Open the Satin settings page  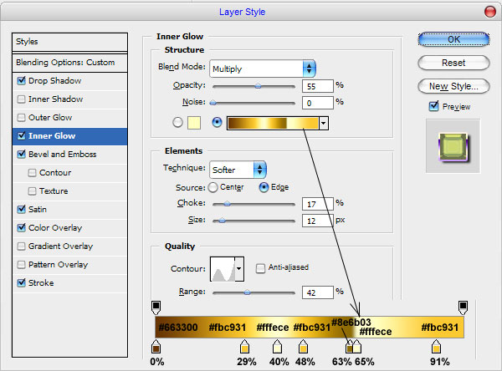coord(38,210)
